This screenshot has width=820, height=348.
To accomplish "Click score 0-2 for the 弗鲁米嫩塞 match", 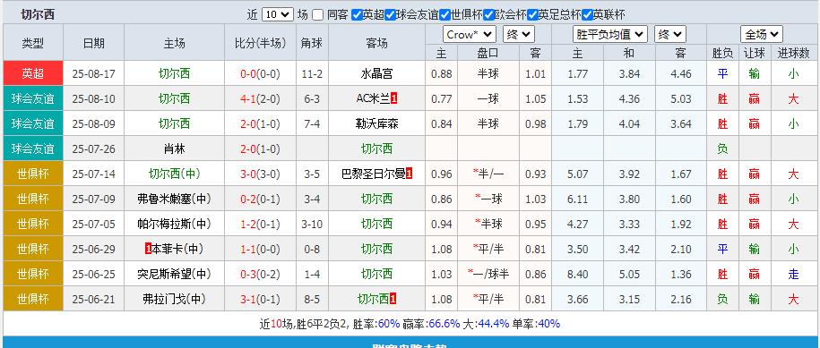I will (x=248, y=199).
